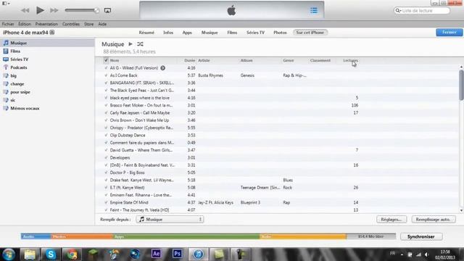Play all music with the header play icon

(130, 44)
